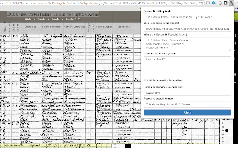Click the Birthplace column header
238x148 pixels.
click(30, 27)
